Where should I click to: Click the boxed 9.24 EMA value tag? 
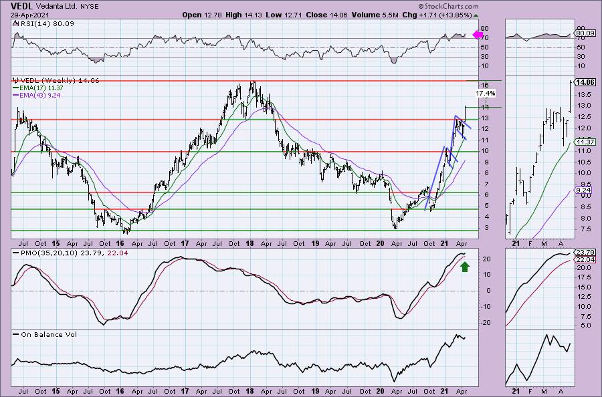583,190
